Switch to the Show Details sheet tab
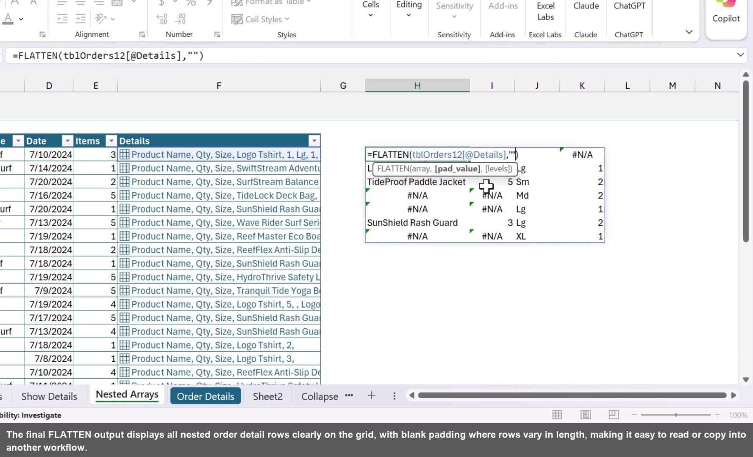The height and width of the screenshot is (457, 753). pyautogui.click(x=49, y=396)
